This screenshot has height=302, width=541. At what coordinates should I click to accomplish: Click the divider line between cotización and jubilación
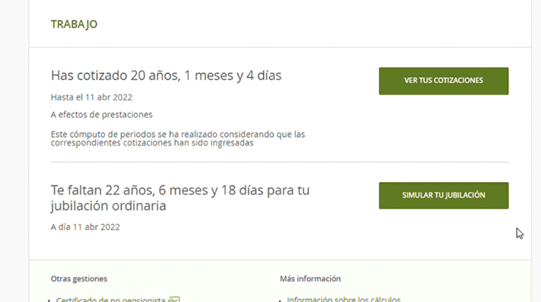pos(280,162)
